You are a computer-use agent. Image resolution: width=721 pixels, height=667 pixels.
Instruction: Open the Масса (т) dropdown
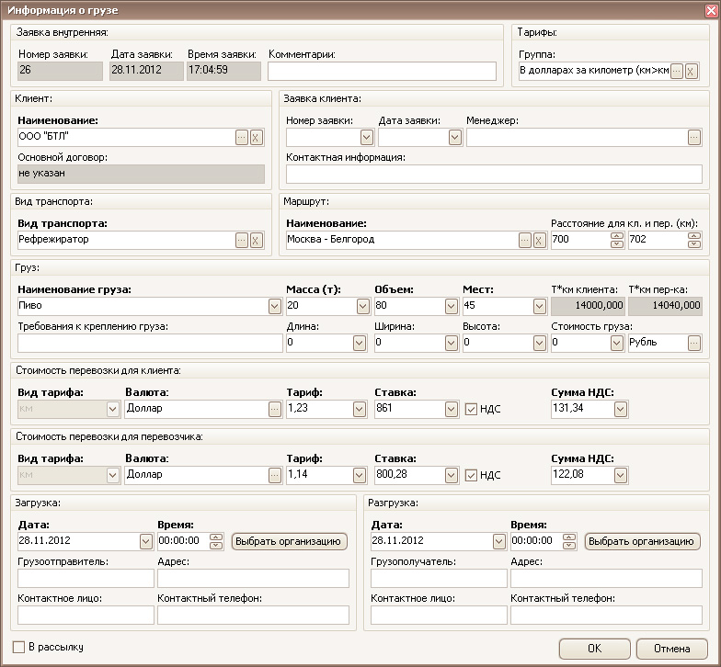363,306
